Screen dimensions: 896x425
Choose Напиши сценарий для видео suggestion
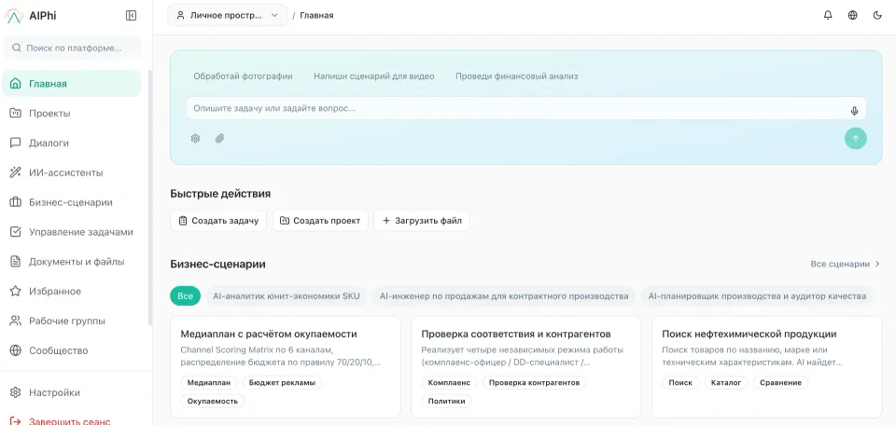point(373,75)
